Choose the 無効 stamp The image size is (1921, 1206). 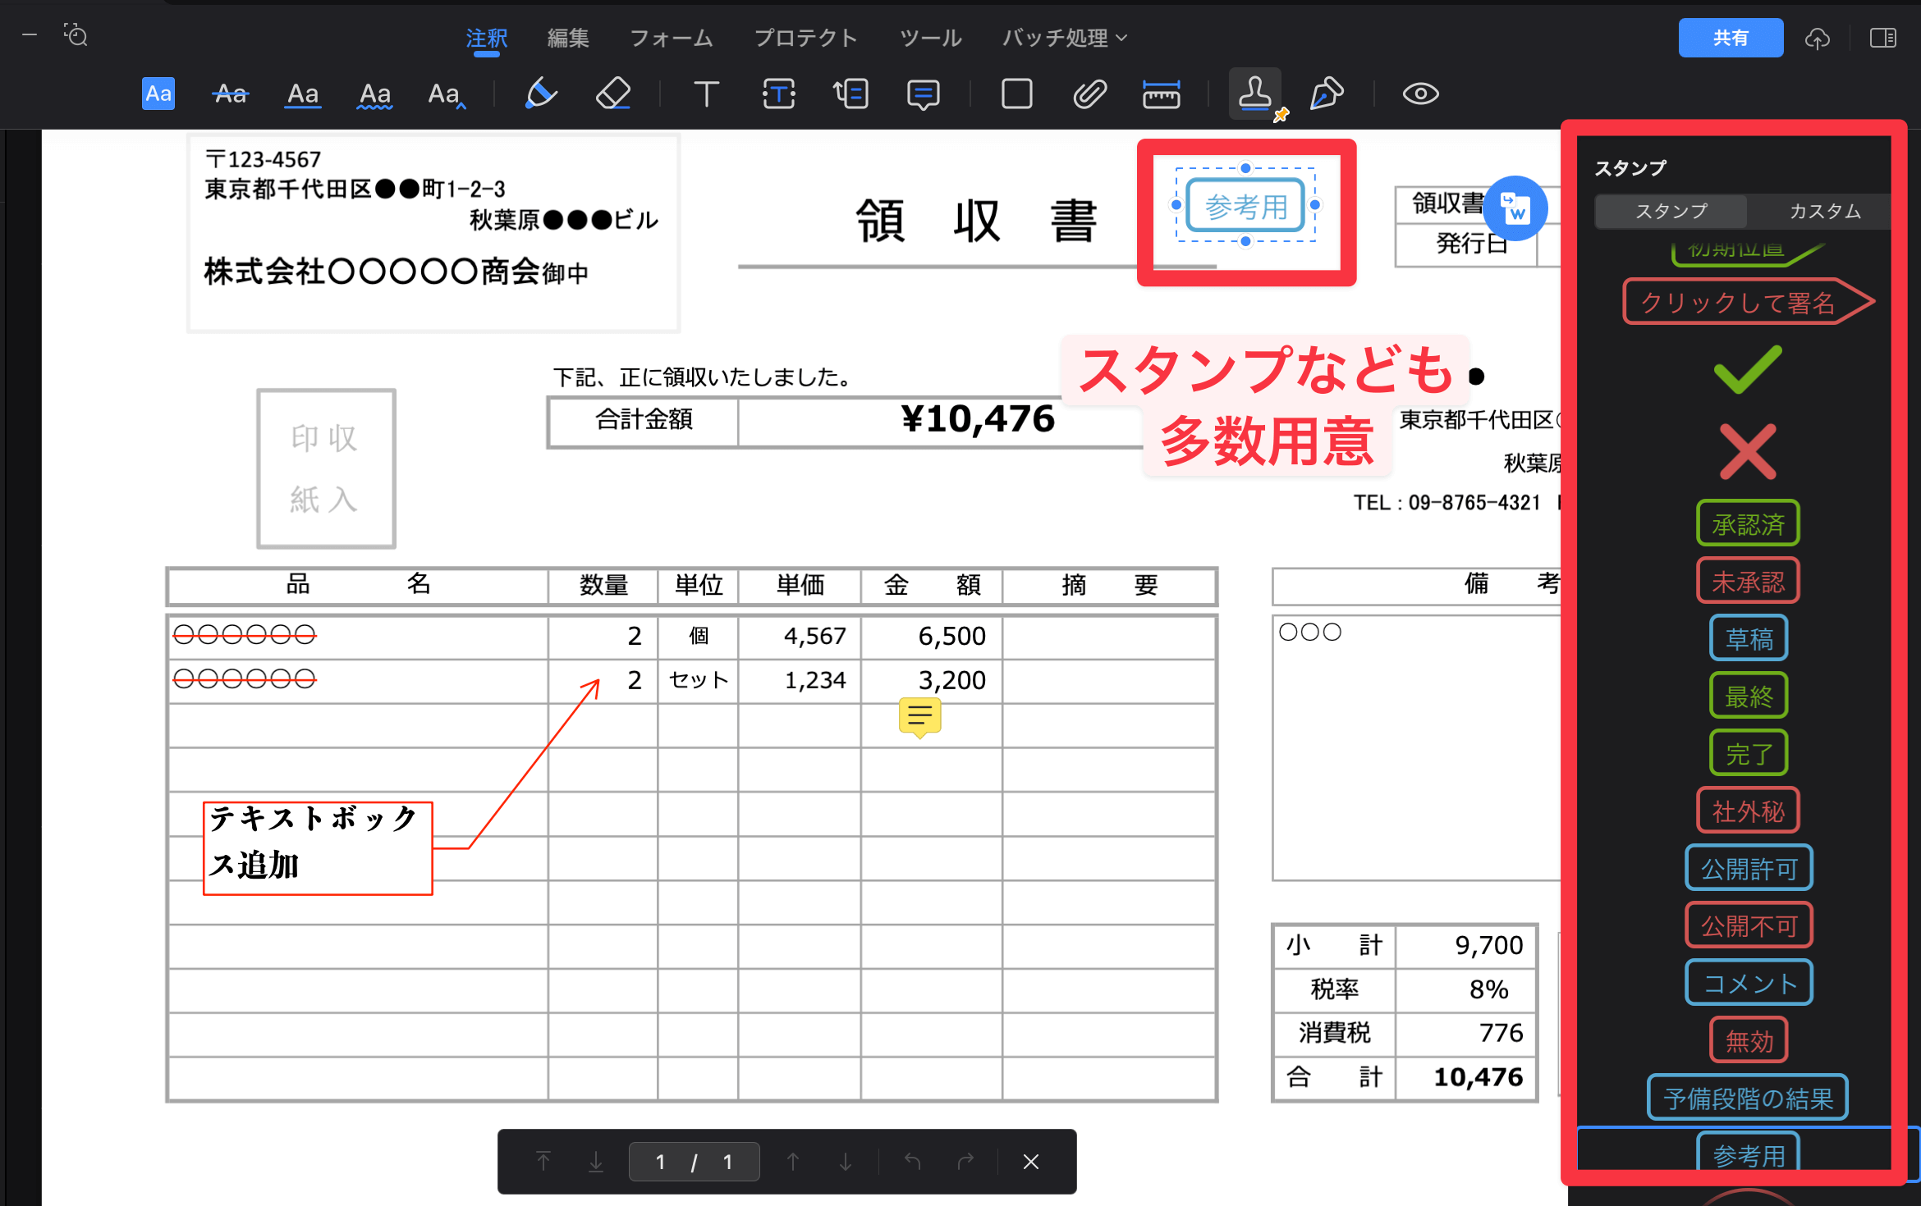click(1749, 1041)
